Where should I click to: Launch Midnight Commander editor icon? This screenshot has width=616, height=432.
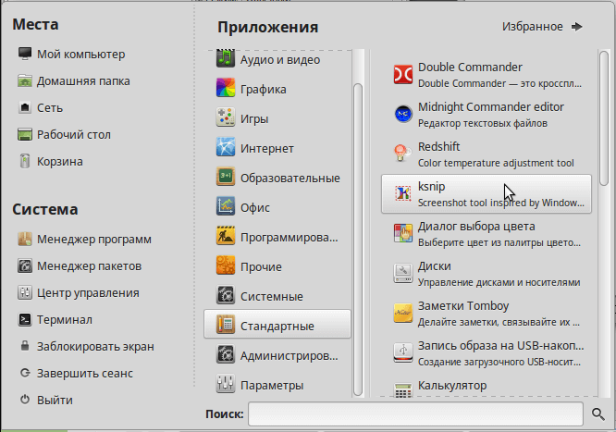pos(403,114)
